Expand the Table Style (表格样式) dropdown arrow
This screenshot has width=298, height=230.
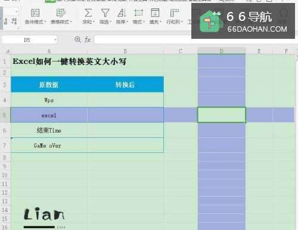[x=71, y=22]
